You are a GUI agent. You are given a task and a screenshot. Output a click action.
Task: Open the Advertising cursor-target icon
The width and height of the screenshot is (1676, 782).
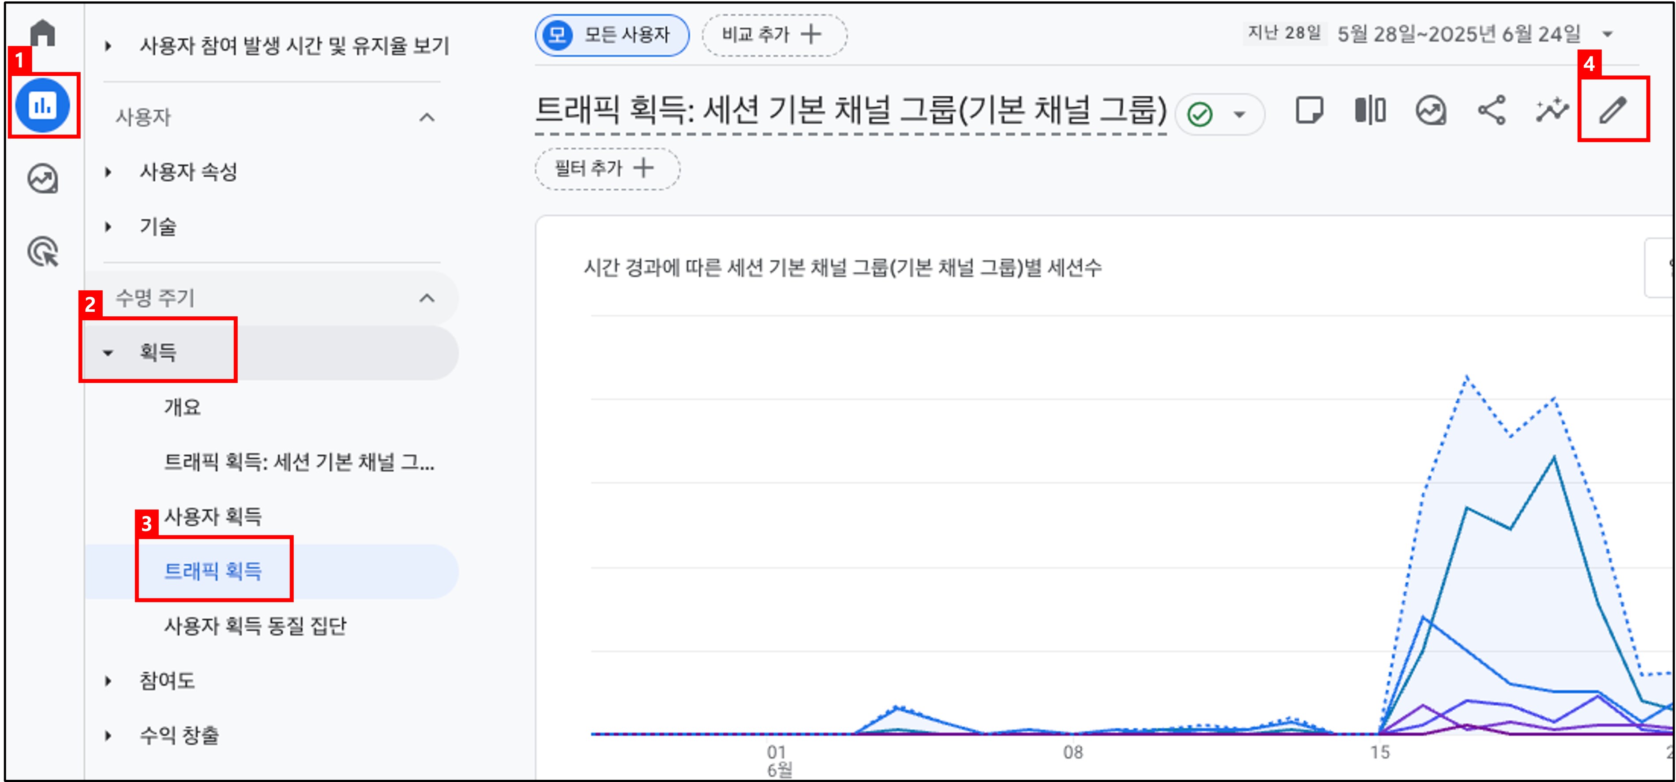[43, 252]
